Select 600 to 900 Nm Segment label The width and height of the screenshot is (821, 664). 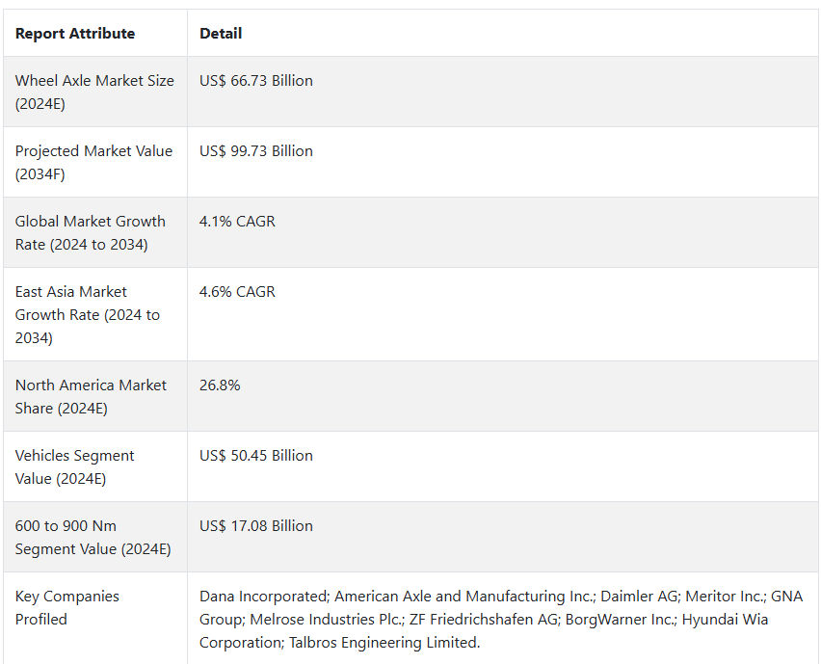[x=93, y=538]
